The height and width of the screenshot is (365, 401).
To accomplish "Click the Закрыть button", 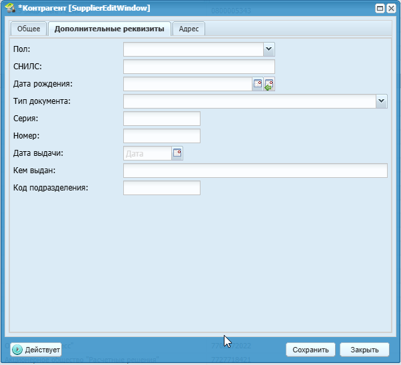I will click(364, 350).
